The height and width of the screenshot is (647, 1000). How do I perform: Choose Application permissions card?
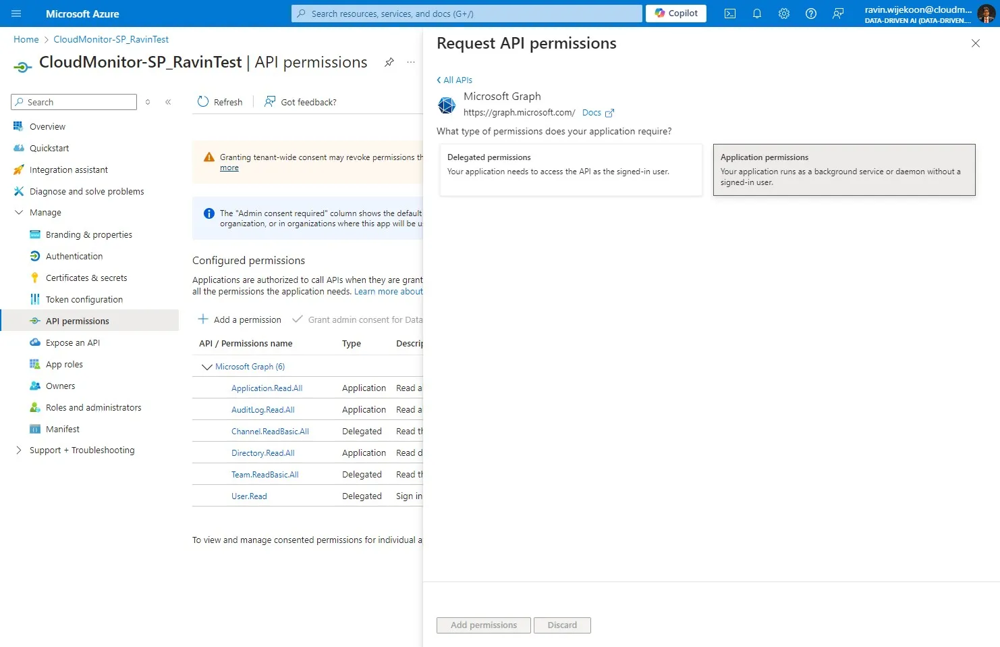[844, 170]
